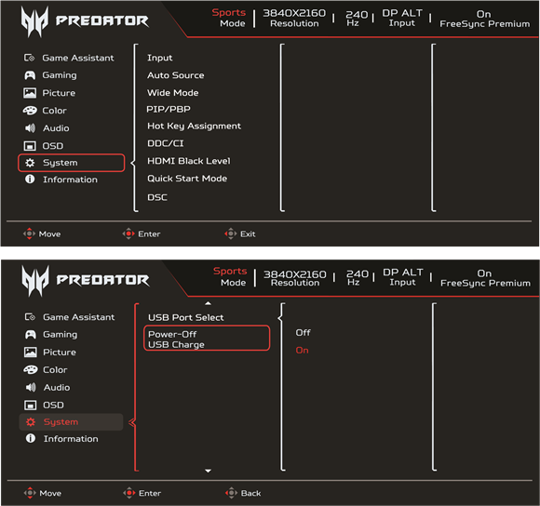The width and height of the screenshot is (540, 506).
Task: Select the Gaming controller icon in top menu
Action: (x=30, y=75)
